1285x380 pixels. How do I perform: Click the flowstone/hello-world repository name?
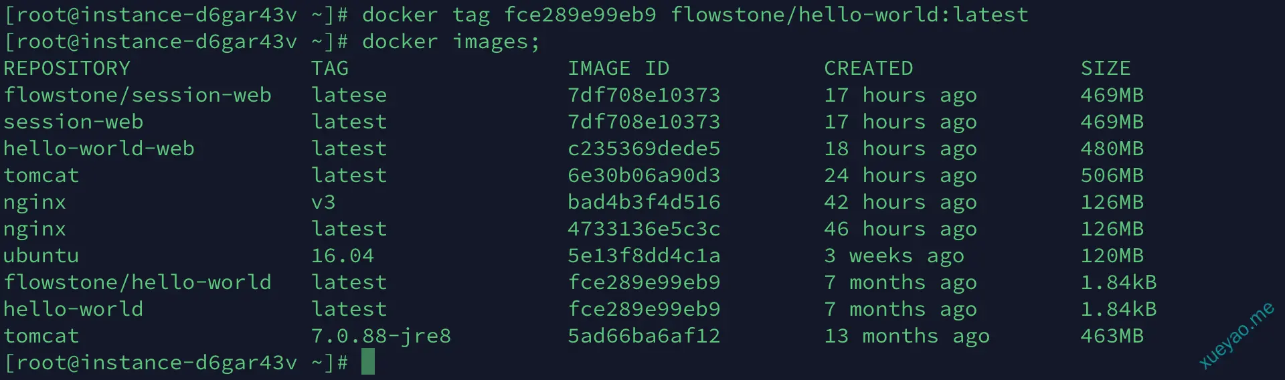[137, 282]
